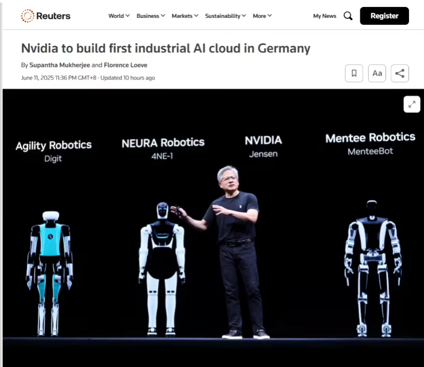Expand the More navigation menu
The width and height of the screenshot is (424, 367).
click(263, 16)
